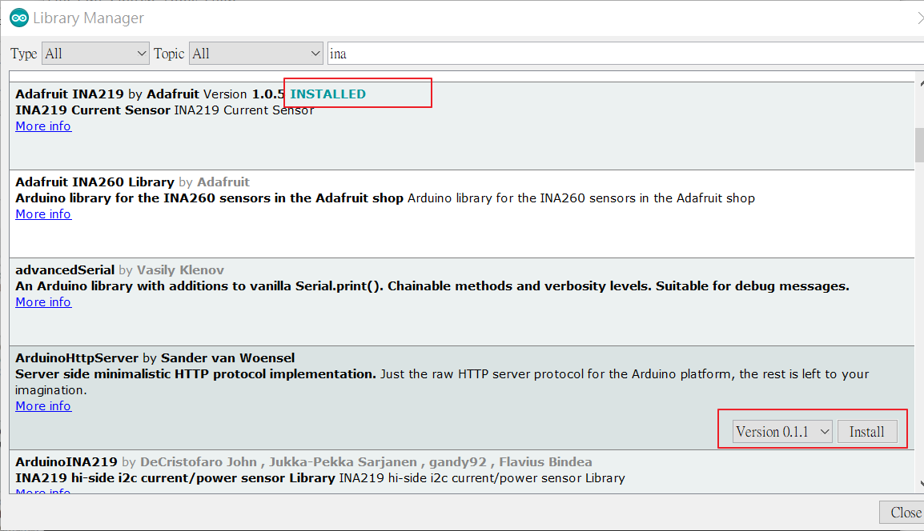Open More info for advancedSerial library

coord(42,301)
